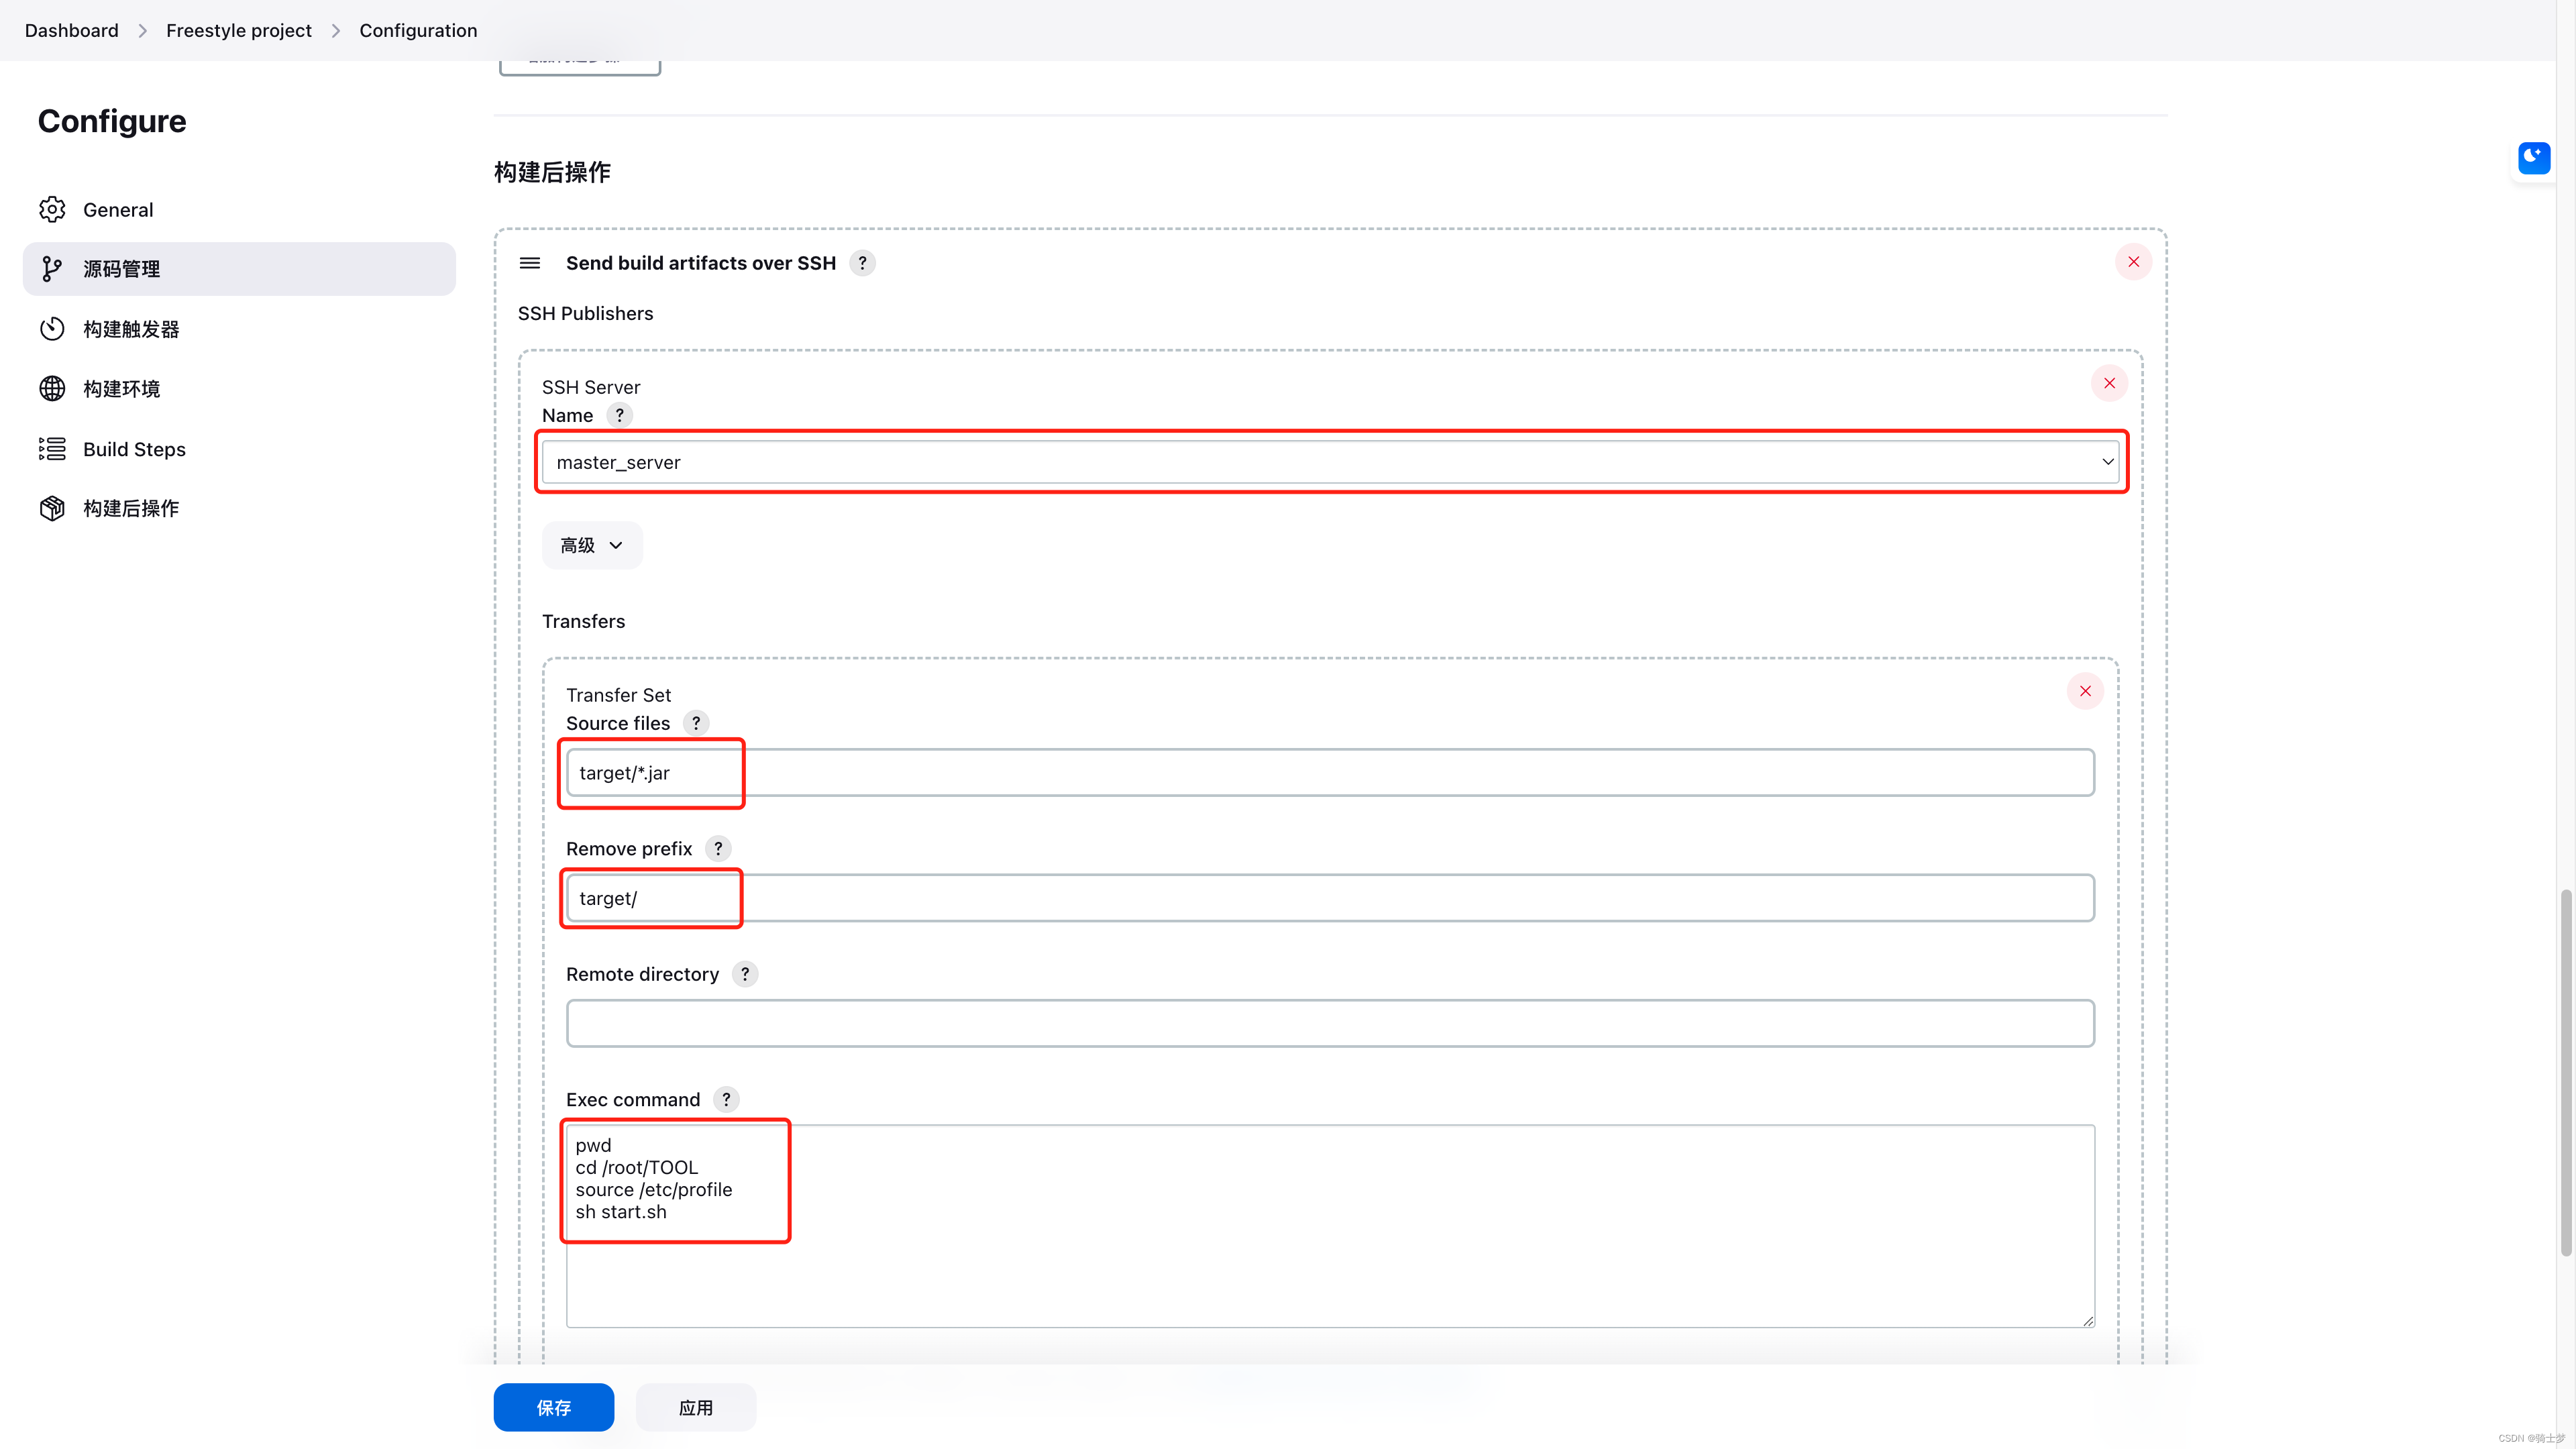Open the General section gear icon
This screenshot has height=1449, width=2576.
coord(52,209)
